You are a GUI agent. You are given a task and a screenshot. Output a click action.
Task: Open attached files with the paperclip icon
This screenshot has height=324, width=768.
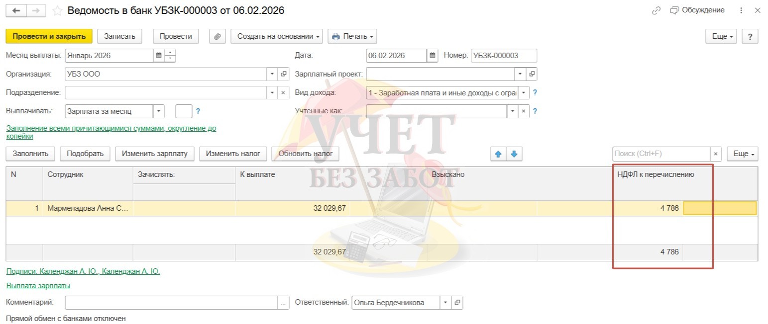[x=218, y=36]
